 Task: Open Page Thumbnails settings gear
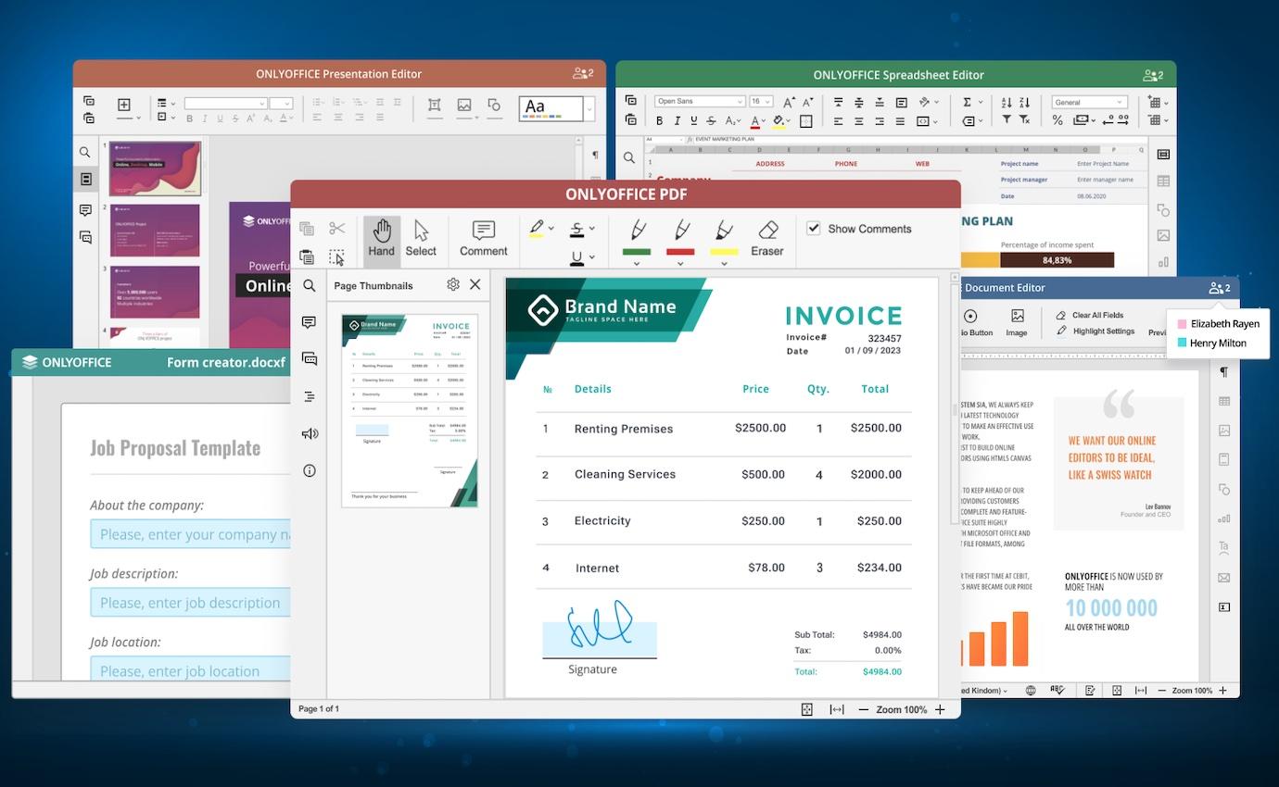point(453,284)
